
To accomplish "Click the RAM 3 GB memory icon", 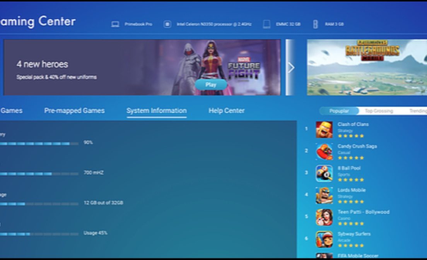I will (x=315, y=24).
